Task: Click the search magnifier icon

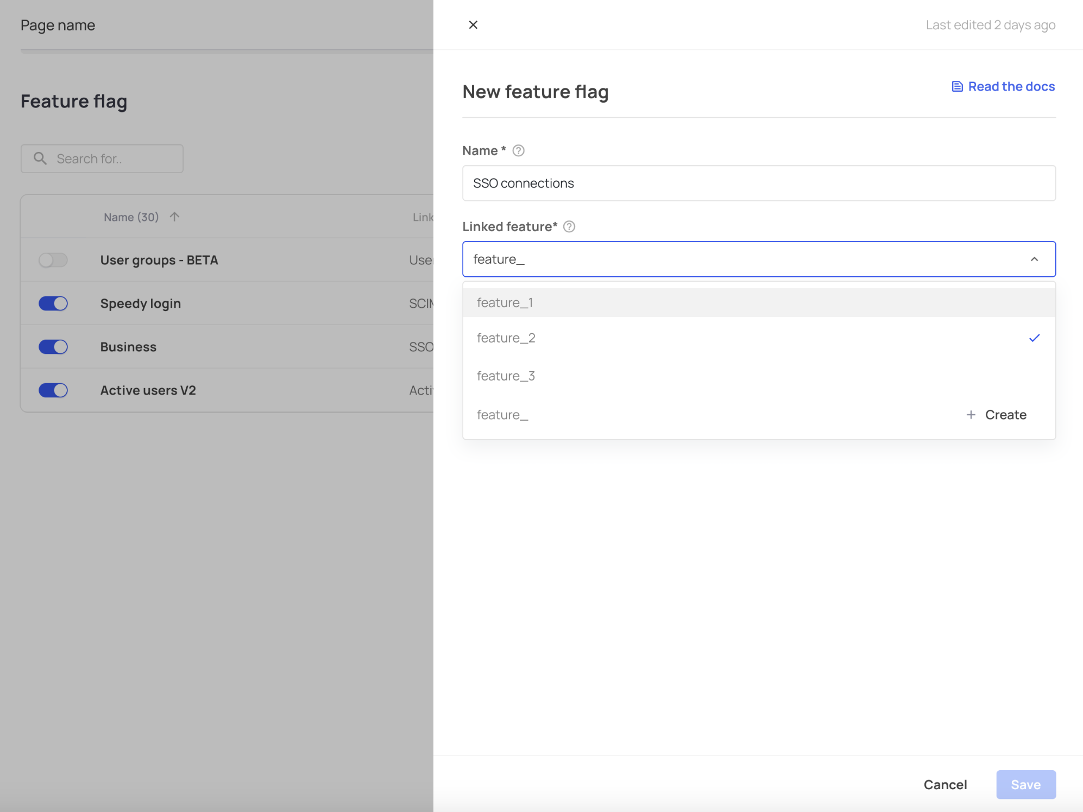Action: pos(40,158)
